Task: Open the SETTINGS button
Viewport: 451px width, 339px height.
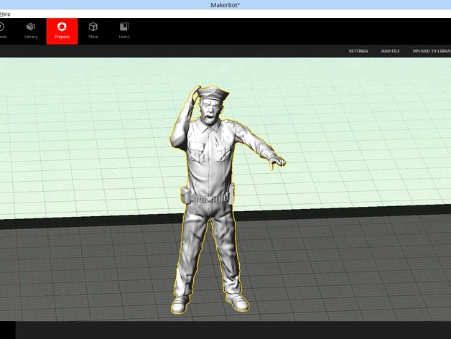Action: 358,51
